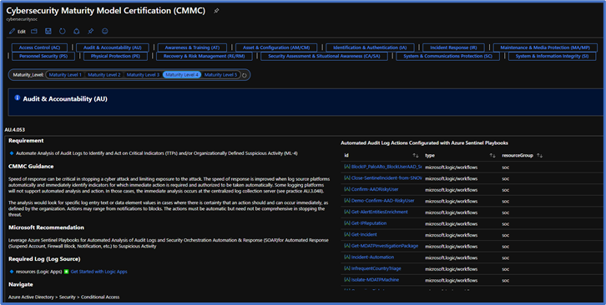Sort the table by the type column arrows

(492, 156)
